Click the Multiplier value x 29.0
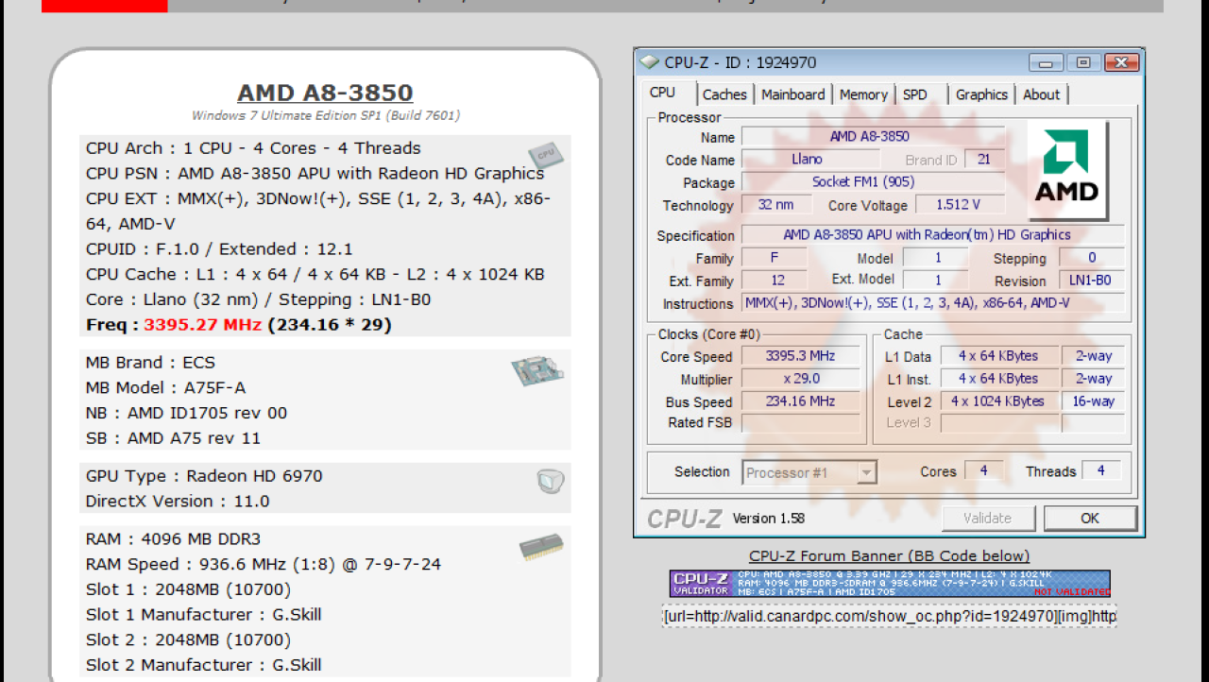1209x682 pixels. [x=801, y=379]
